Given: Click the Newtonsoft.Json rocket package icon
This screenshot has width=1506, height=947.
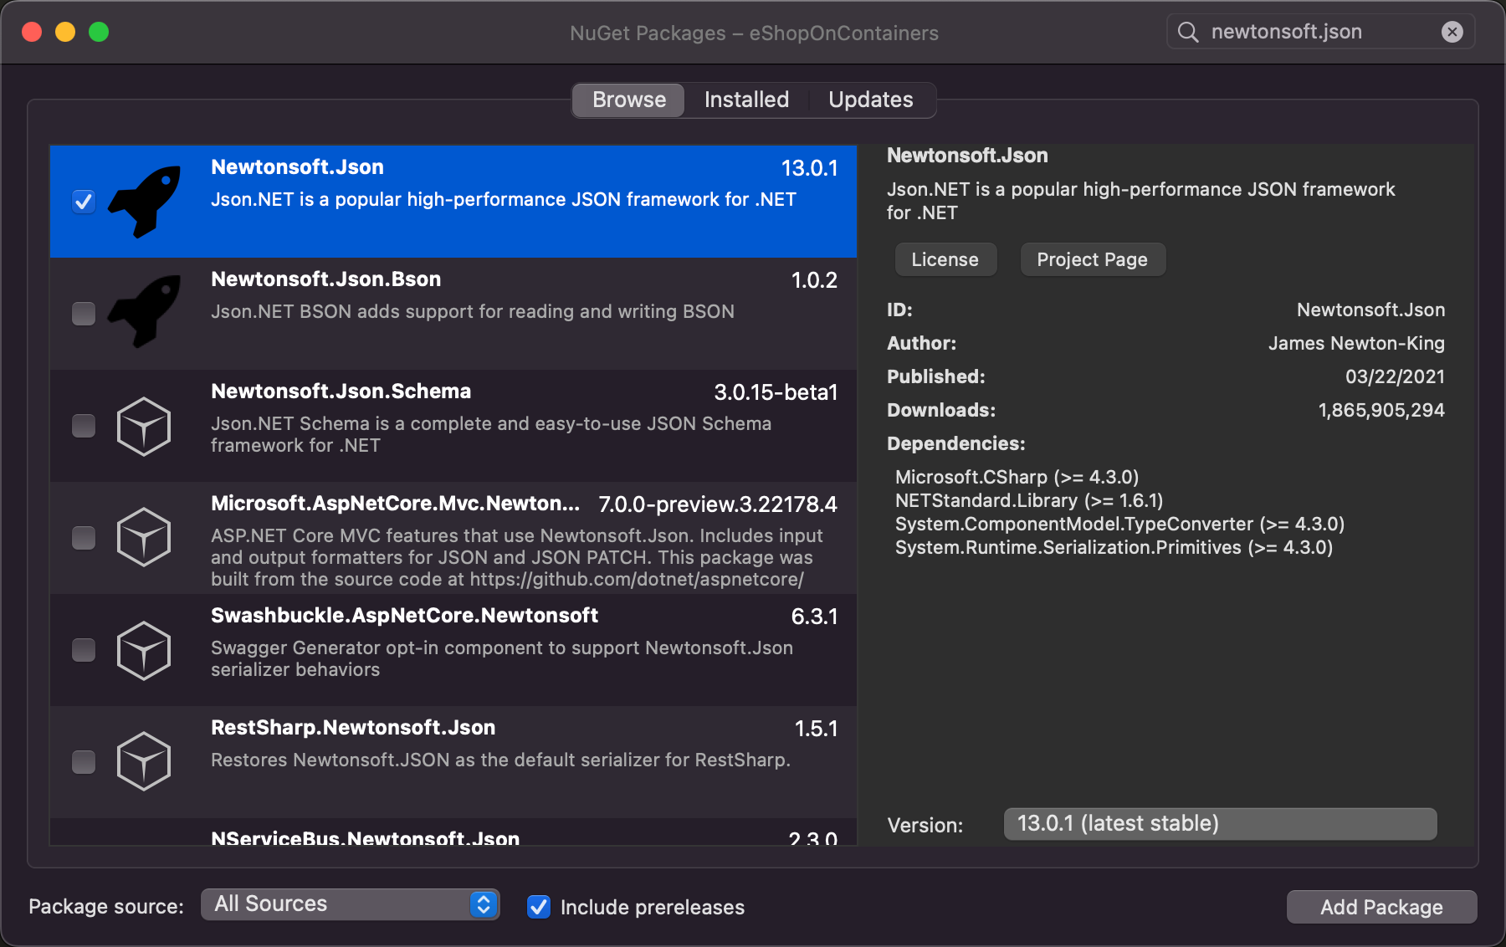Looking at the screenshot, I should tap(144, 201).
